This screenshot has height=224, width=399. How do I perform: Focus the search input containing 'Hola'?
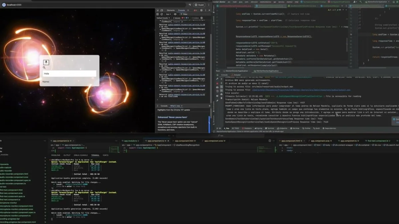[69, 74]
